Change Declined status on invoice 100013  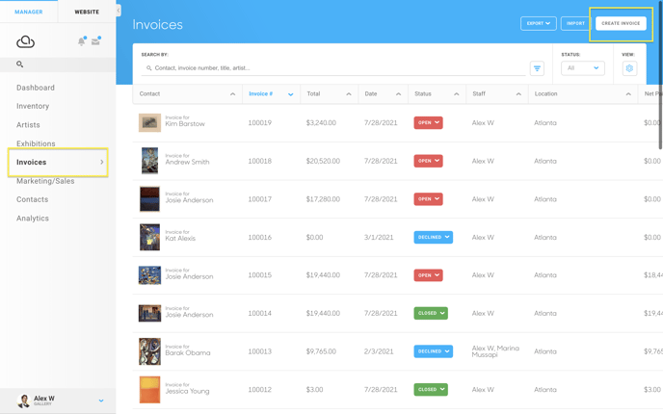point(433,351)
